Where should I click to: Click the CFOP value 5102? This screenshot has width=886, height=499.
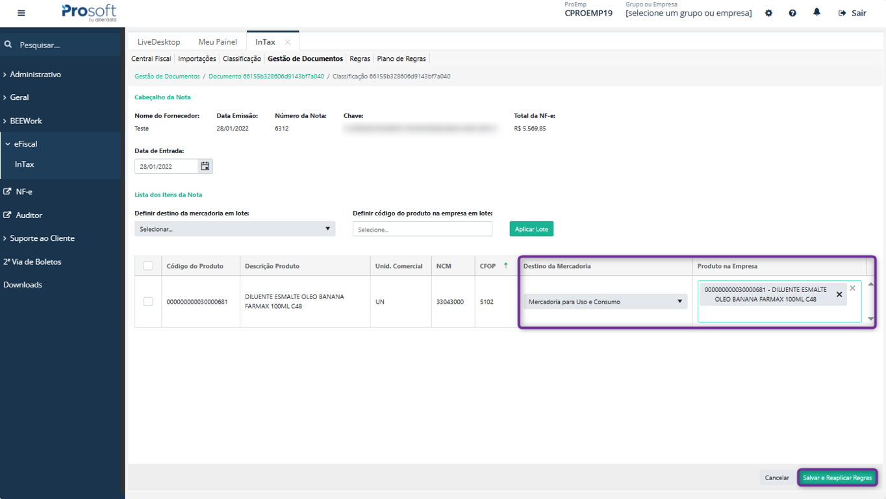487,302
